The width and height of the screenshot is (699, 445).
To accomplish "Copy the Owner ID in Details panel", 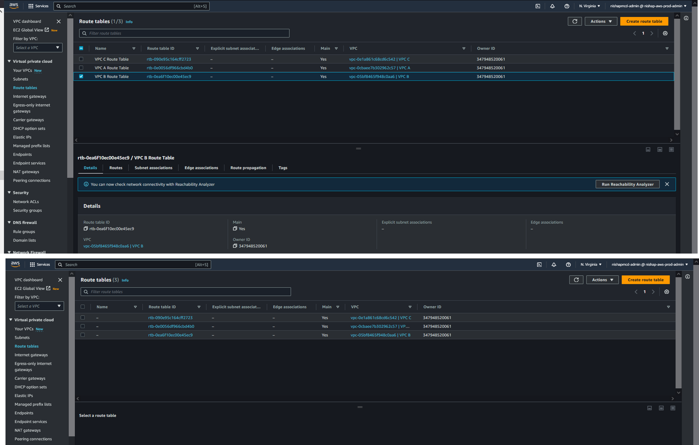I will [x=235, y=246].
